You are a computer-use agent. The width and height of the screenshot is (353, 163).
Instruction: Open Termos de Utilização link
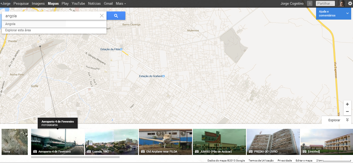(x=261, y=161)
